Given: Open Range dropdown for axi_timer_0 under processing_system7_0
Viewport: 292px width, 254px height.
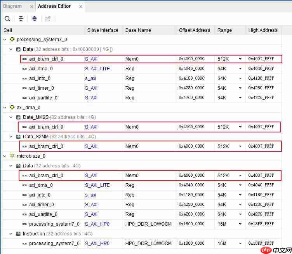Looking at the screenshot, I should click(x=240, y=88).
